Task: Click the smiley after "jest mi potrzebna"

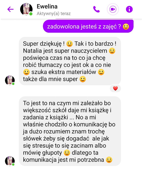Action: [x=109, y=160]
